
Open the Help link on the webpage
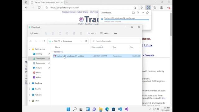tap(79, 12)
